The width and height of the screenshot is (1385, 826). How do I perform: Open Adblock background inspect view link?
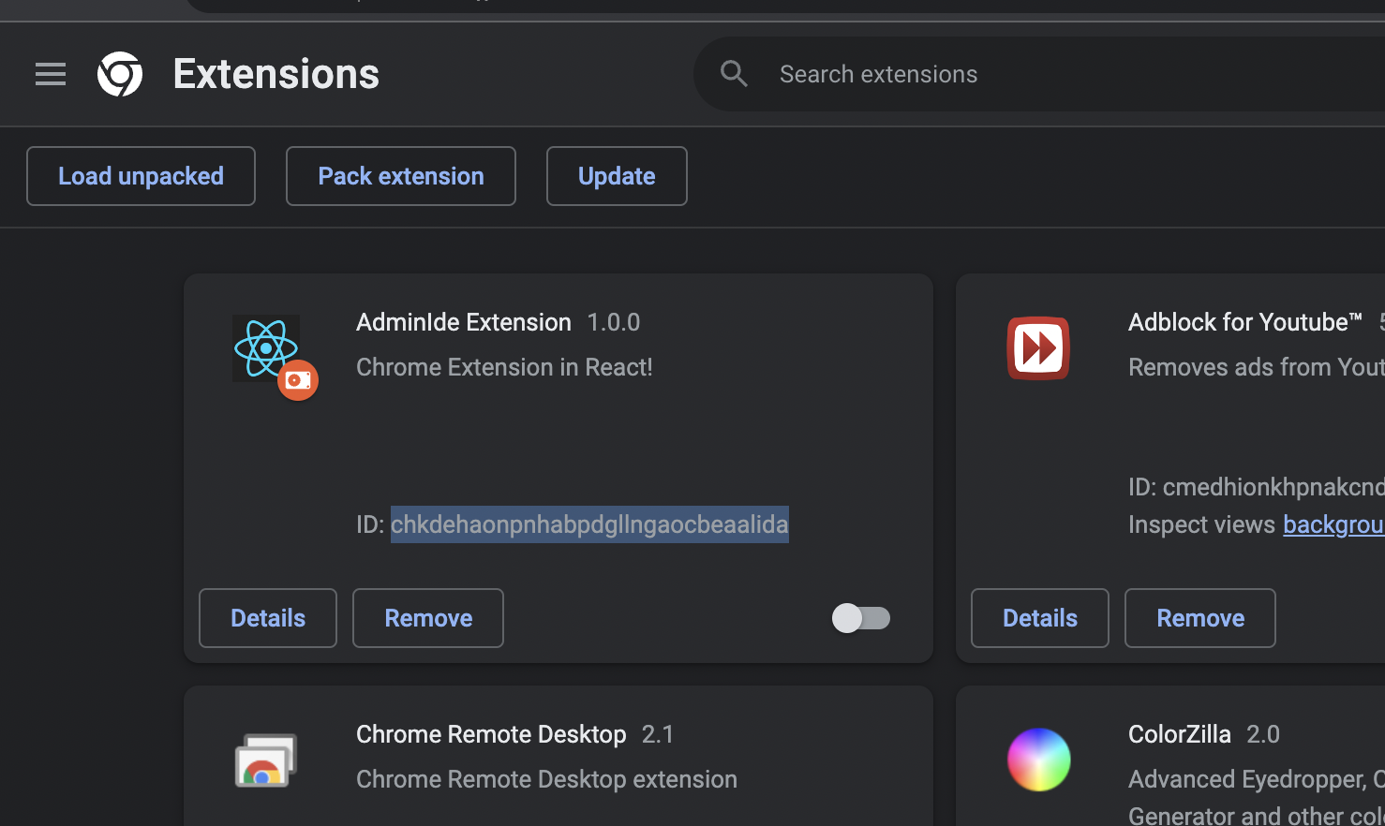[x=1333, y=524]
